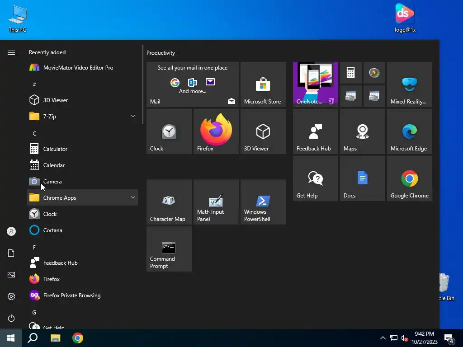The height and width of the screenshot is (347, 463).
Task: Click the muted volume tray icon
Action: (x=404, y=338)
